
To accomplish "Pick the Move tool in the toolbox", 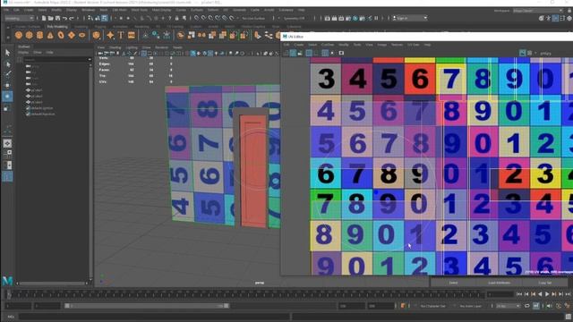I will (7, 86).
